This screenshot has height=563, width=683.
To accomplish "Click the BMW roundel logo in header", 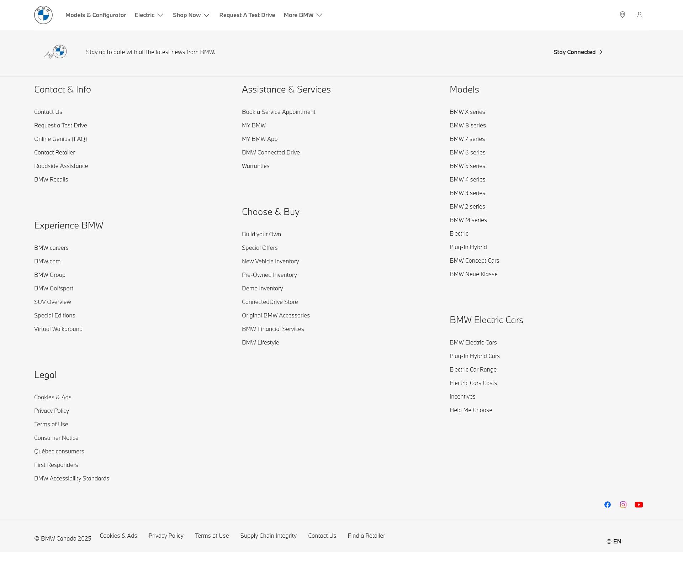I will click(x=43, y=15).
